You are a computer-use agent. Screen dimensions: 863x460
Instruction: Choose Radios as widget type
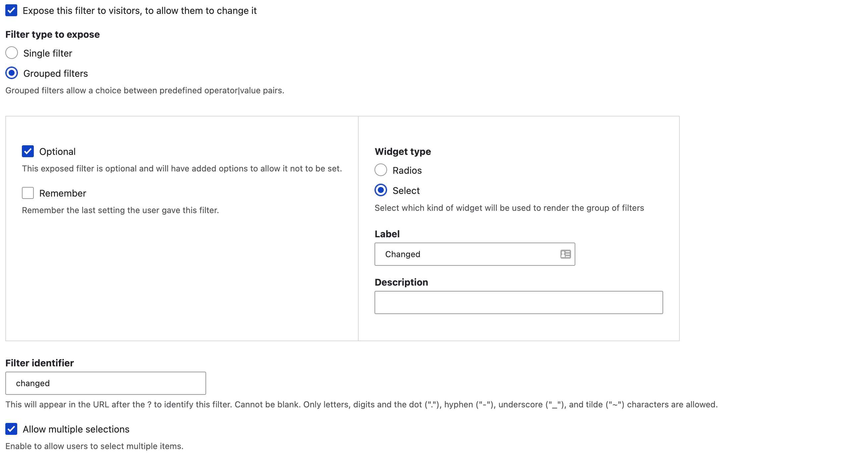380,170
